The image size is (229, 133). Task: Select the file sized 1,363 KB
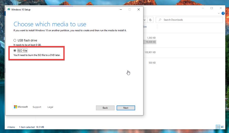[x=151, y=38]
